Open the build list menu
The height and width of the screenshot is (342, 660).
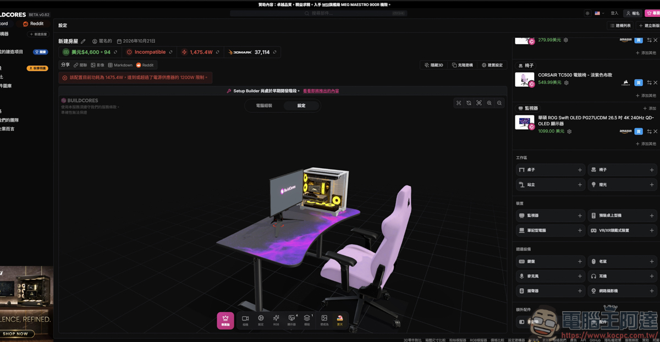(x=620, y=26)
